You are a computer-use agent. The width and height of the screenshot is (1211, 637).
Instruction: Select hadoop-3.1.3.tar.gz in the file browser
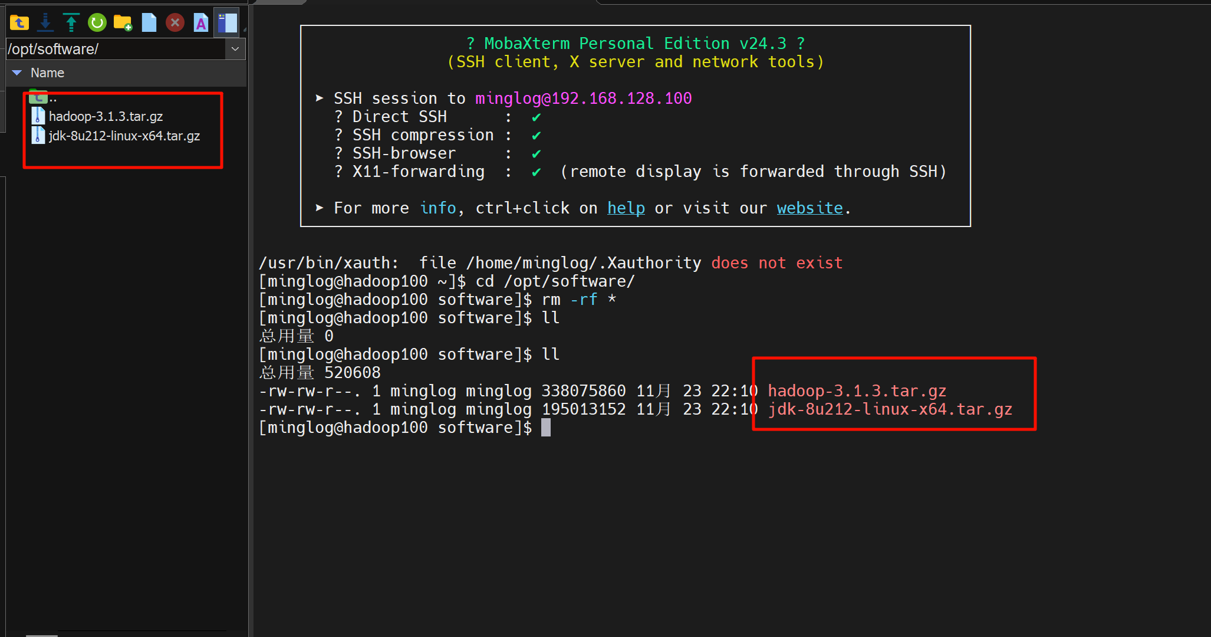tap(106, 117)
